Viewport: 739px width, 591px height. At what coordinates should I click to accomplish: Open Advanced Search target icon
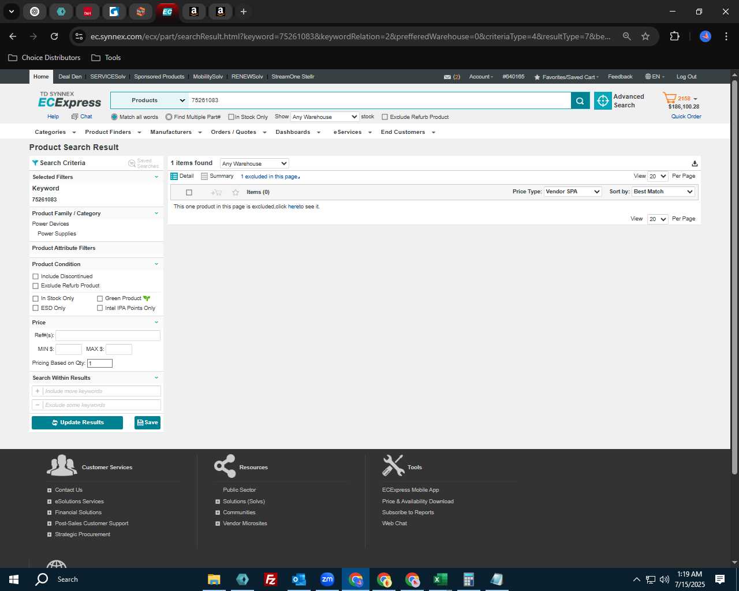pos(603,100)
